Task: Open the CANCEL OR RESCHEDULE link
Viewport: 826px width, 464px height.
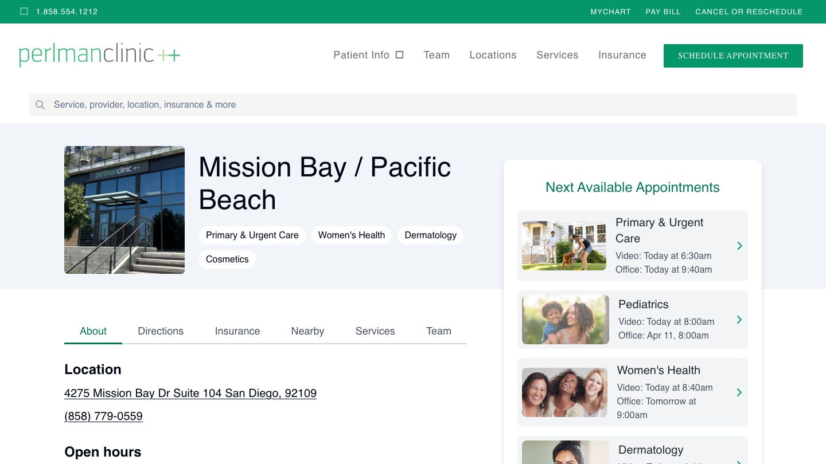Action: [x=749, y=11]
